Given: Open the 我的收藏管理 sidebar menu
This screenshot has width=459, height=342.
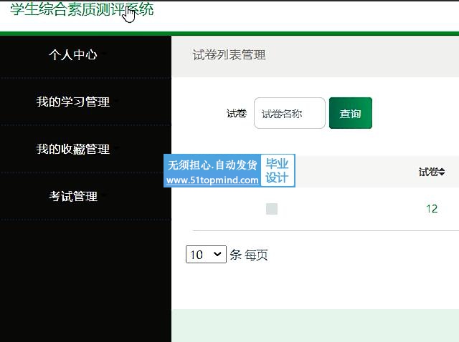Looking at the screenshot, I should pos(73,149).
